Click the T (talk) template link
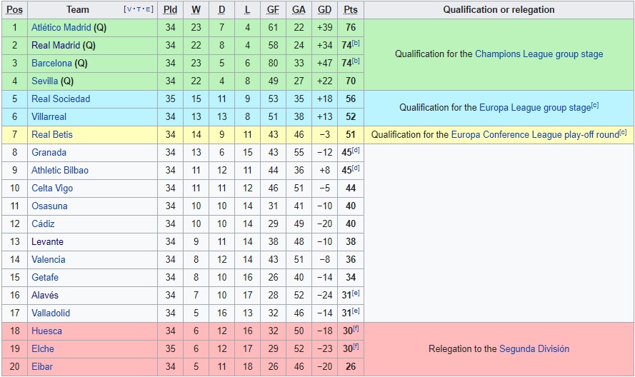 (x=139, y=9)
